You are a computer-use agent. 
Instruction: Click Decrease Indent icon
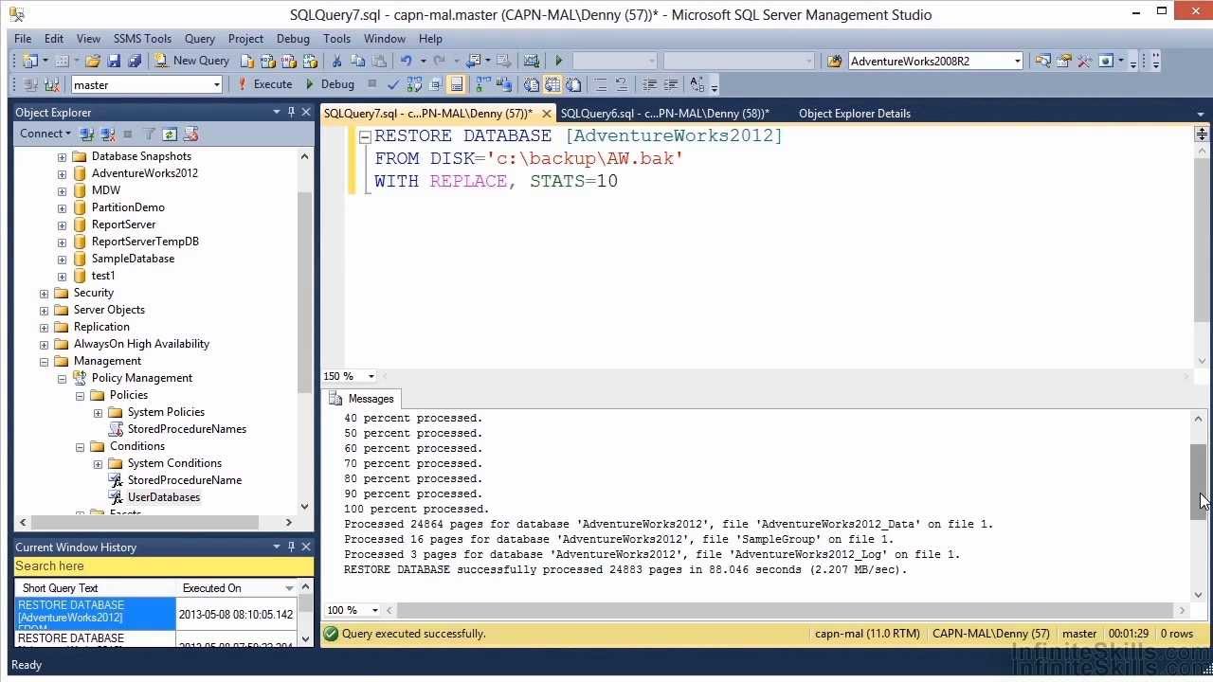[649, 84]
